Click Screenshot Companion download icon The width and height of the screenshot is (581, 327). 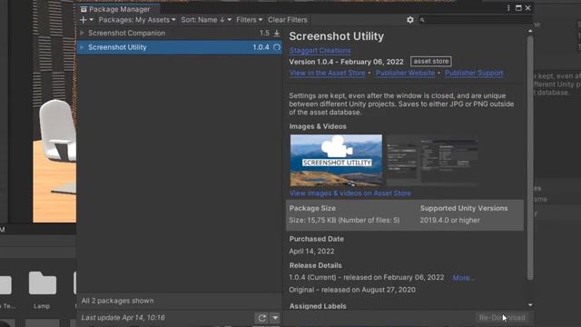point(276,33)
